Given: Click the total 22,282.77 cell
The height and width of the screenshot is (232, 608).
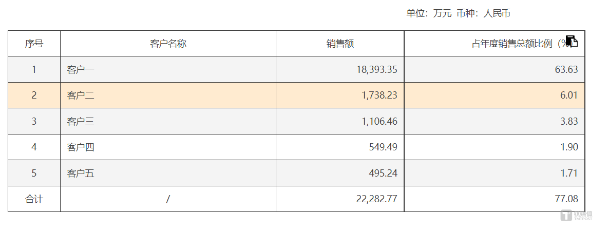Looking at the screenshot, I should [x=340, y=199].
